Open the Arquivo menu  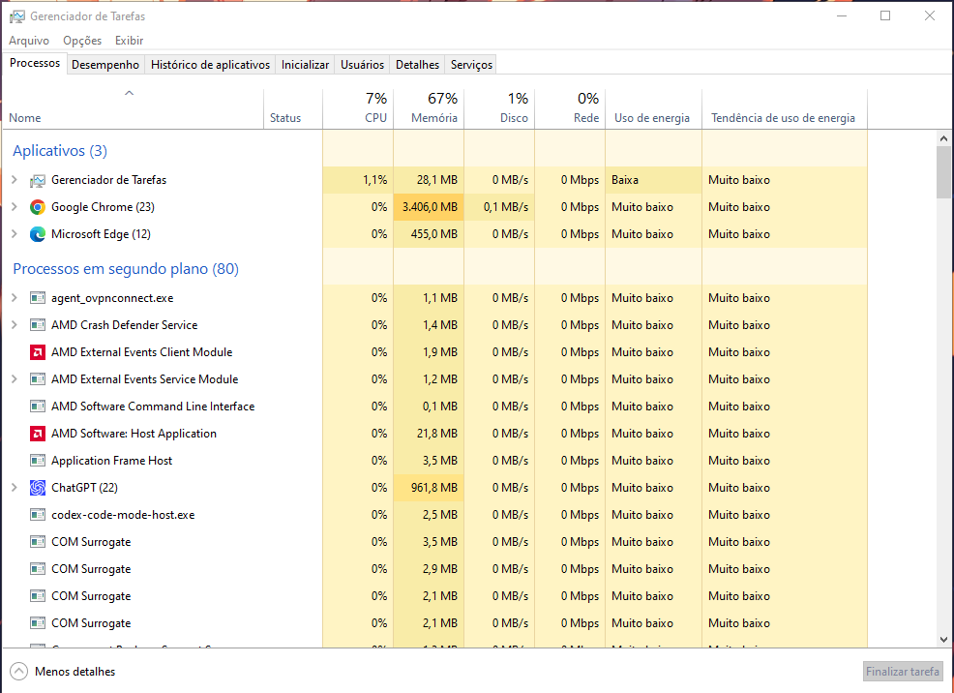(29, 41)
